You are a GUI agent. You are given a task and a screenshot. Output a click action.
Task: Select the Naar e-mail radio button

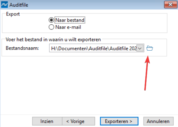[51, 27]
